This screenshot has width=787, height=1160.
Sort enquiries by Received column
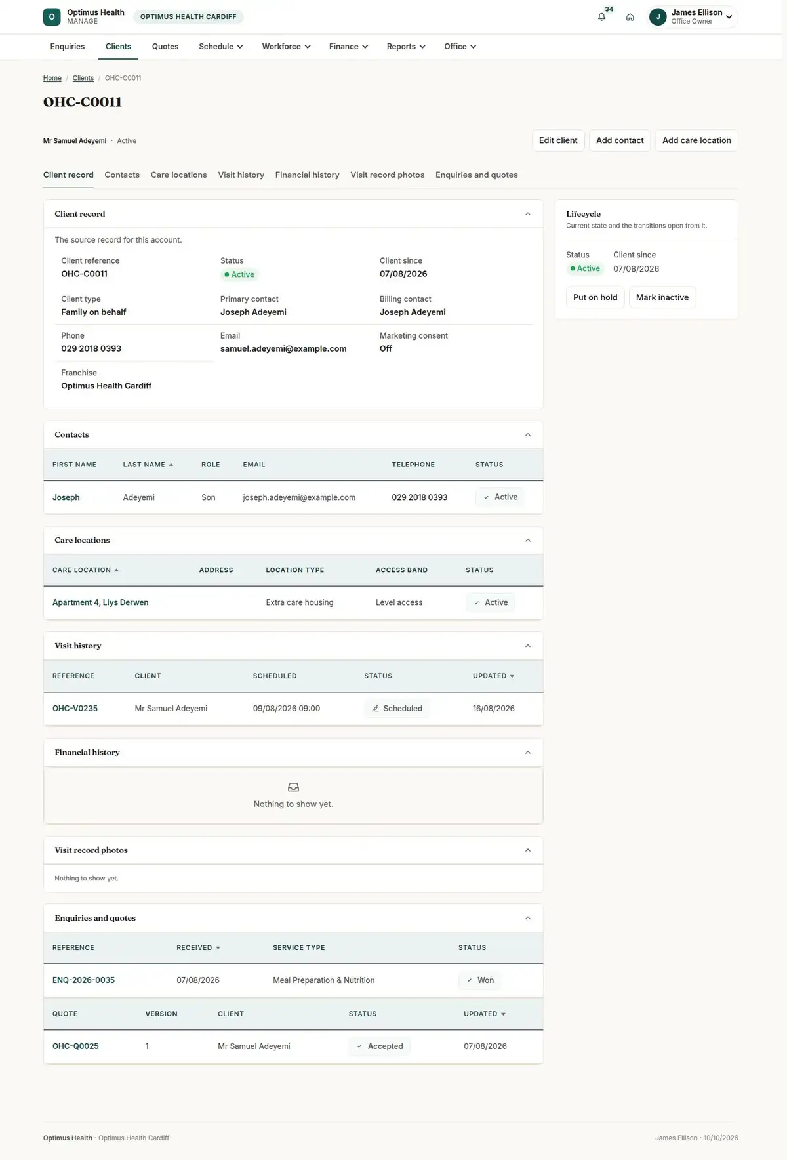pos(199,948)
